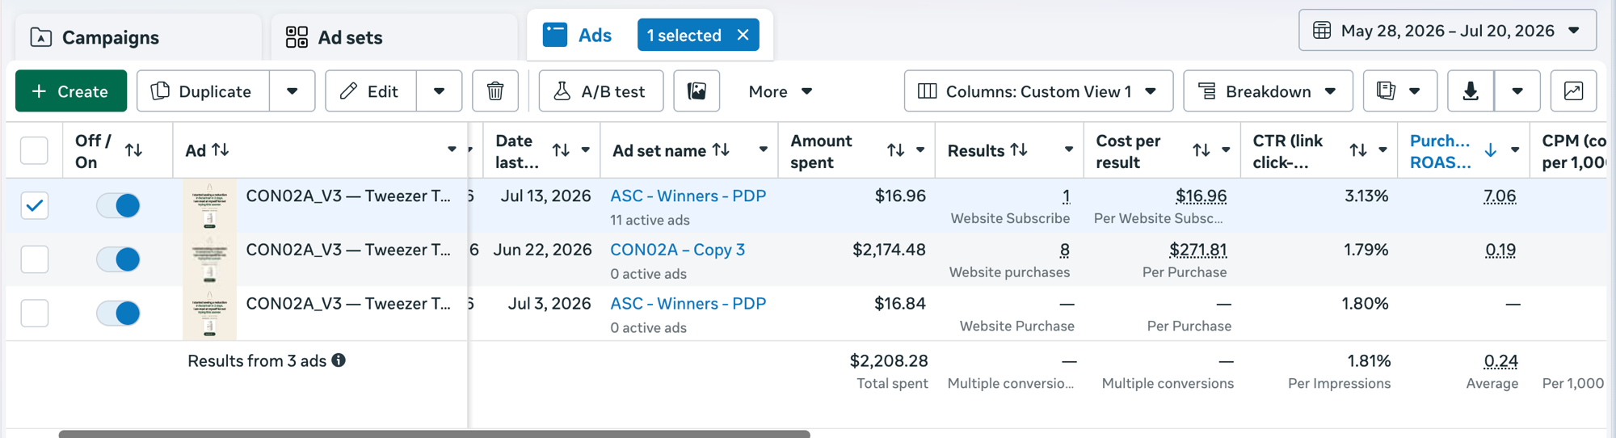1616x438 pixels.
Task: Open the Breakdown dropdown
Action: [1268, 91]
